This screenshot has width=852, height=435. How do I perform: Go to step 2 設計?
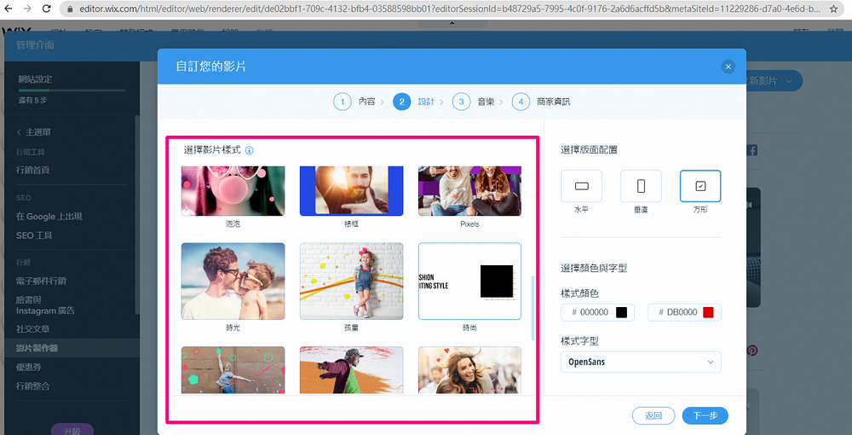coord(414,101)
